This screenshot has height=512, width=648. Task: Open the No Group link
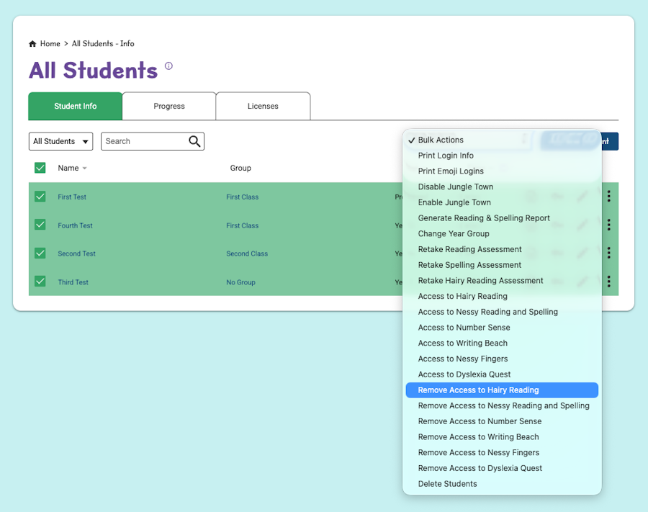(x=240, y=282)
